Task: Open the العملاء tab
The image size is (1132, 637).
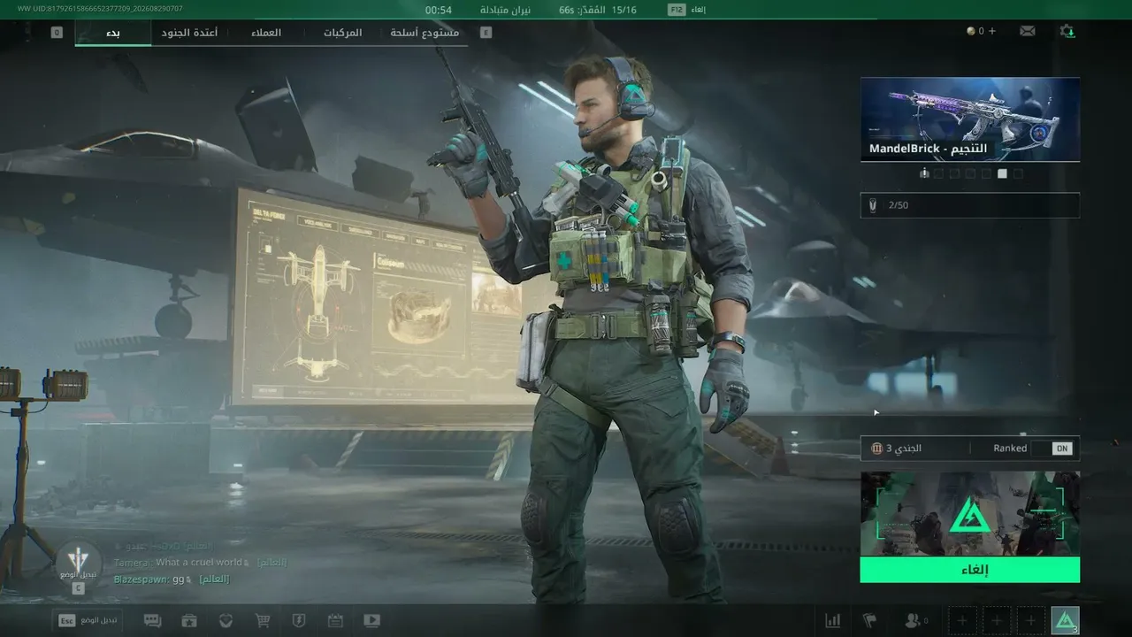Action: click(265, 33)
